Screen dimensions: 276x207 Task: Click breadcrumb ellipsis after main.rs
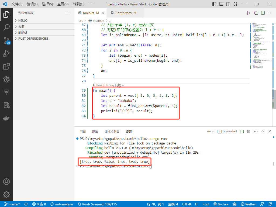click(110, 20)
